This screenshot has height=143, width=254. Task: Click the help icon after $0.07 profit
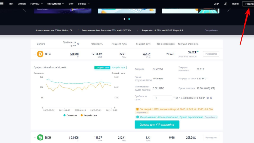[x=208, y=98]
